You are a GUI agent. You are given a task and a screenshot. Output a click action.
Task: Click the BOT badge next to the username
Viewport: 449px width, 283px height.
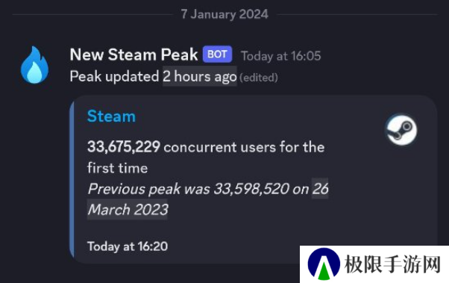[217, 55]
